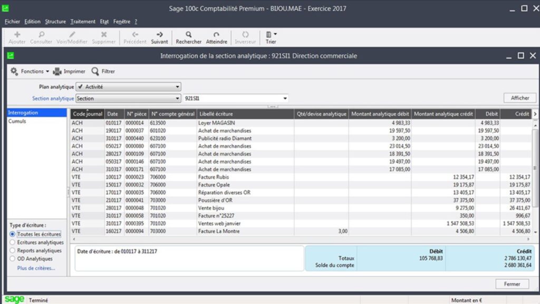The height and width of the screenshot is (304, 540).
Task: Click the table's horizontal scrollbar left arrow
Action: pyautogui.click(x=74, y=239)
